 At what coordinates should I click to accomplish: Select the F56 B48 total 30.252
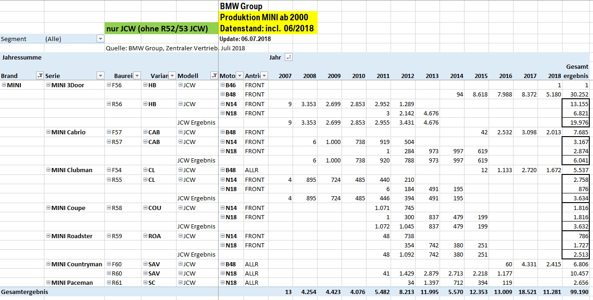pyautogui.click(x=579, y=94)
